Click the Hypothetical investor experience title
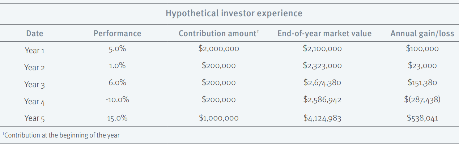Image resolution: width=459 pixels, height=144 pixels. 234,14
